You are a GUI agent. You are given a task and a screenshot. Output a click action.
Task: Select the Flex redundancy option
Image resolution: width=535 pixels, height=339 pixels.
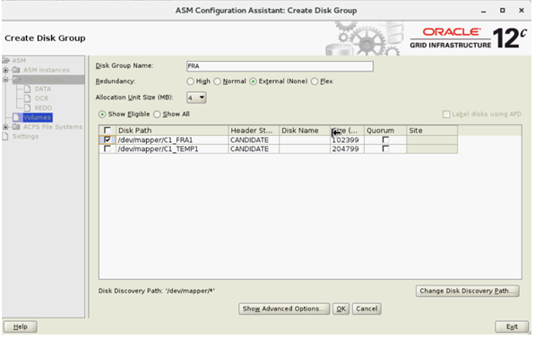(315, 81)
